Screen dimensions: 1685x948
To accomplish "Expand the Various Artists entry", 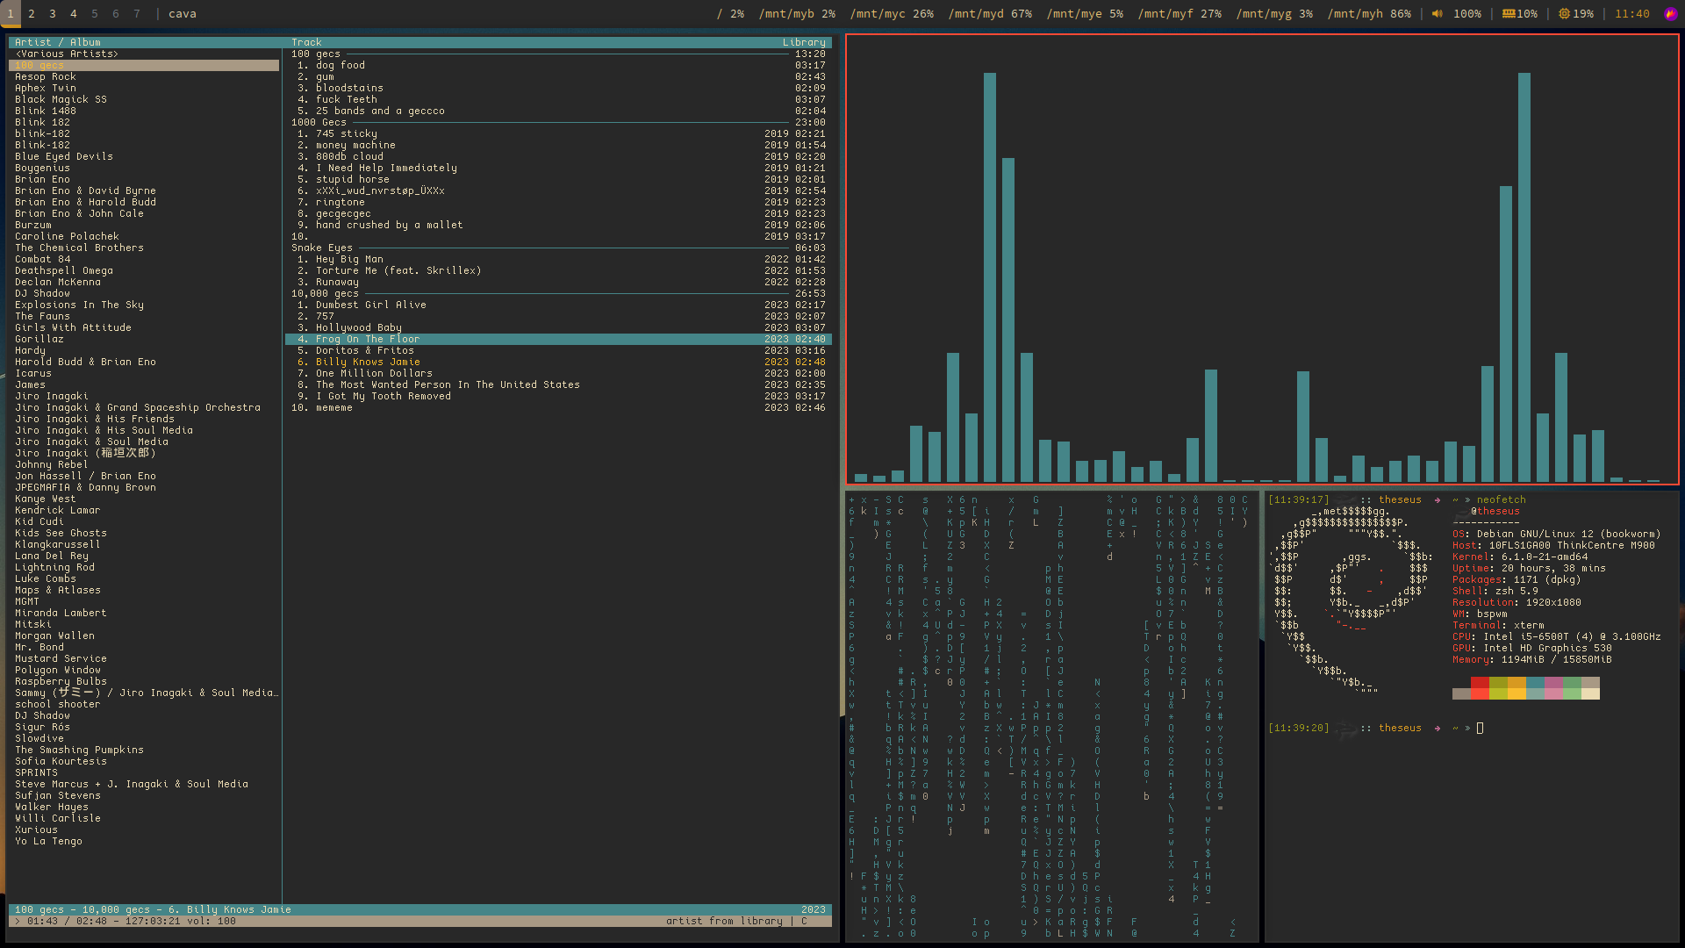I will (x=67, y=54).
